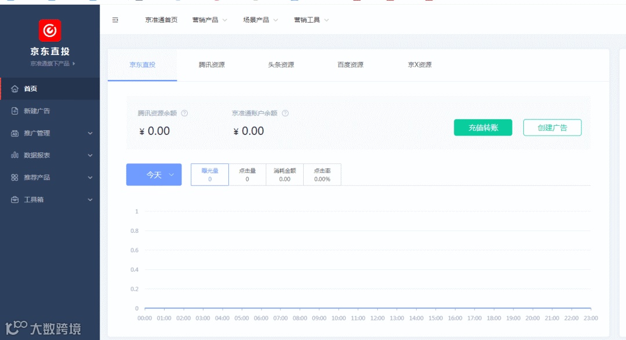Open the 营销产品 dropdown menu
Screen dimensions: 626x340
point(210,20)
